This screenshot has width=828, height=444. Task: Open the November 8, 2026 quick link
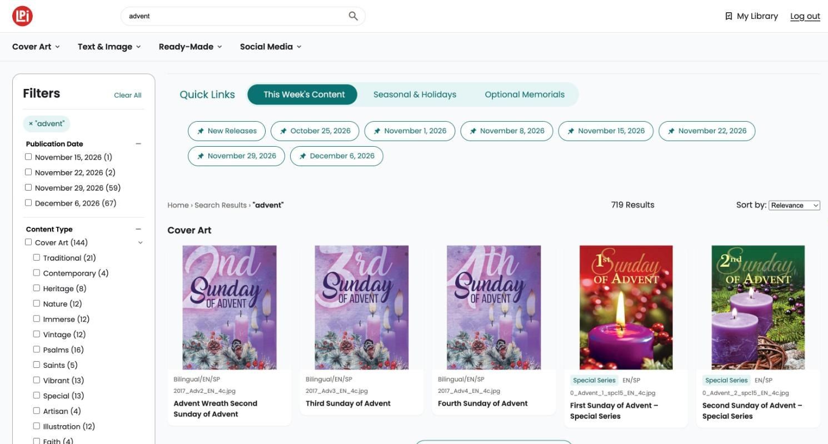(507, 131)
